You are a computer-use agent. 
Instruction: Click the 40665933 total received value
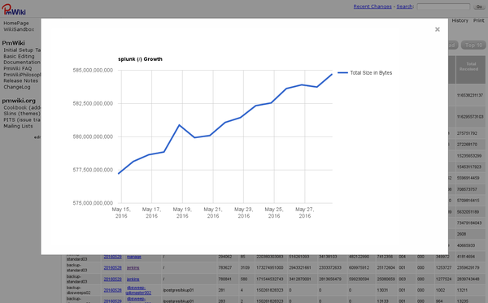[466, 245]
